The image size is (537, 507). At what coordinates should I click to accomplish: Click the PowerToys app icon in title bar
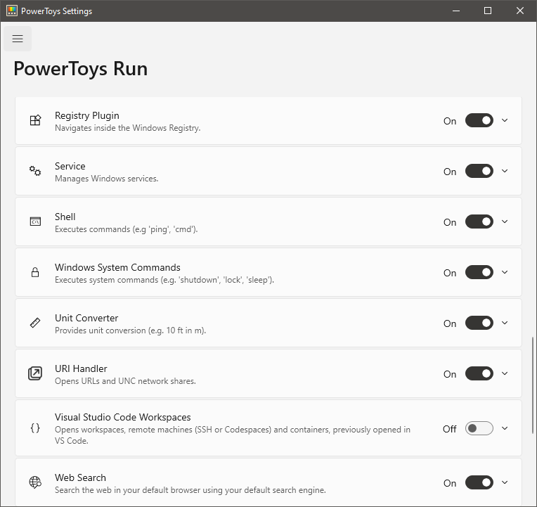click(12, 11)
